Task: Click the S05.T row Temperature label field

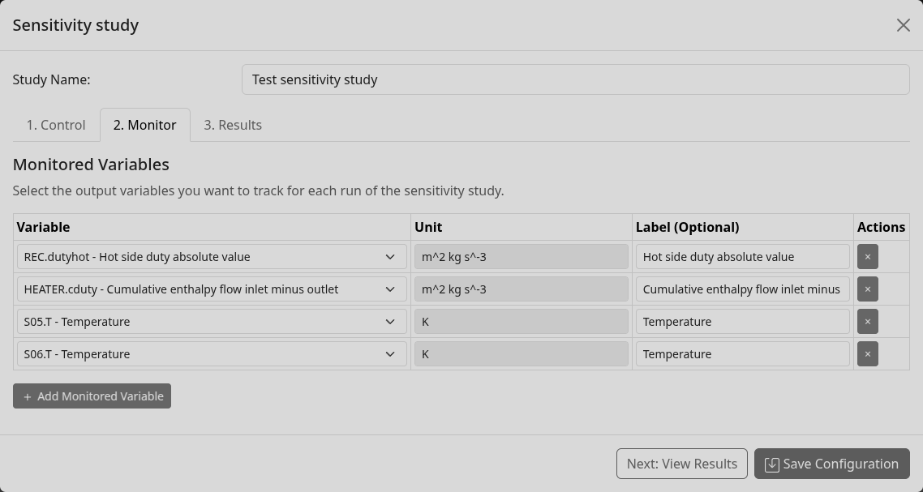Action: pyautogui.click(x=742, y=322)
